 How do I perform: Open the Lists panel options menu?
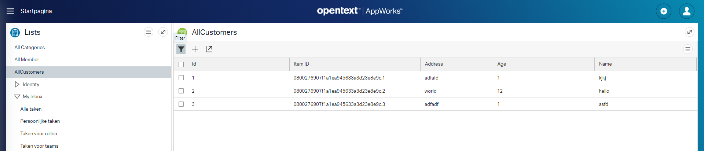pyautogui.click(x=148, y=32)
